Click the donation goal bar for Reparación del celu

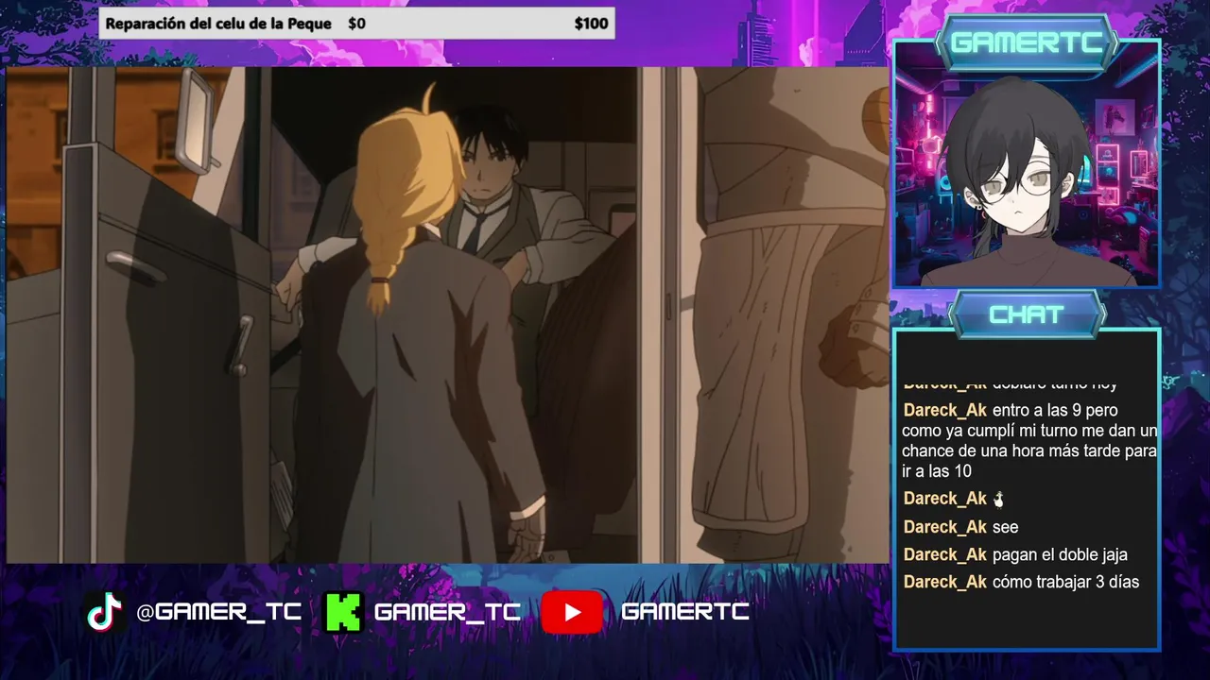(357, 24)
